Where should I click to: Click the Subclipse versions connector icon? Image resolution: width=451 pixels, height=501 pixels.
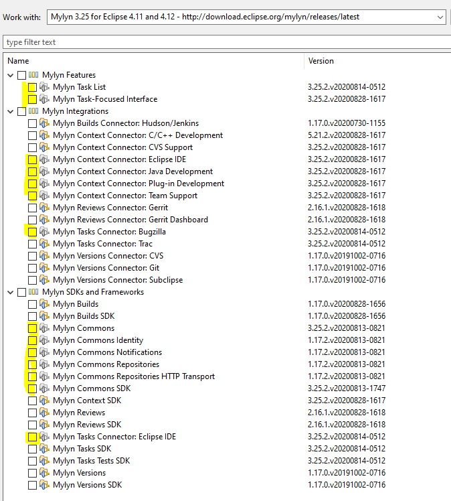pyautogui.click(x=44, y=280)
